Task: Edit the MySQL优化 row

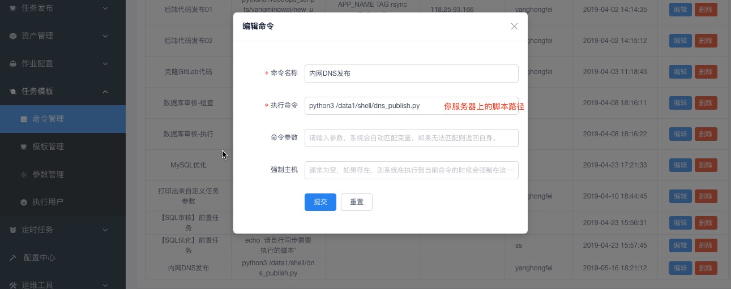Action: point(681,165)
